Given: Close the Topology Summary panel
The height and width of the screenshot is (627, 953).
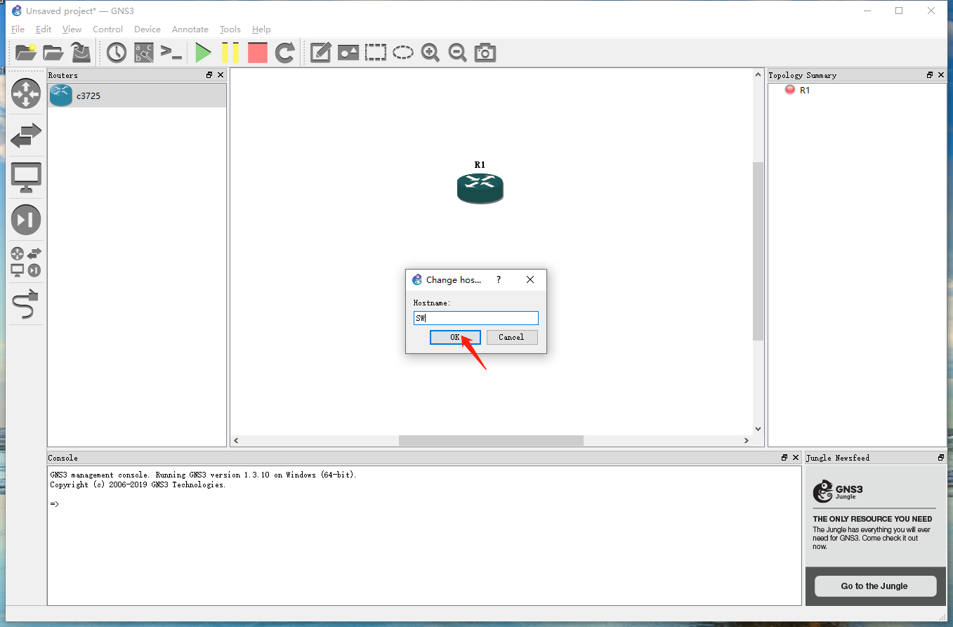Looking at the screenshot, I should (941, 75).
